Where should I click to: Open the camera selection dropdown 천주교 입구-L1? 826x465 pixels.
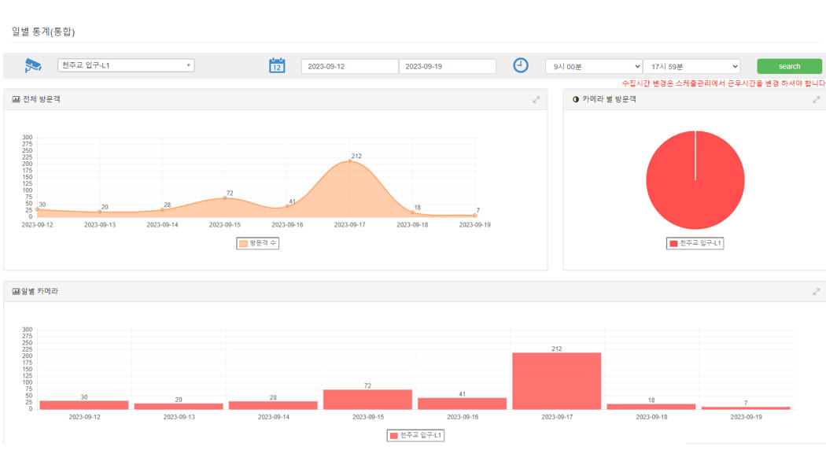(126, 66)
